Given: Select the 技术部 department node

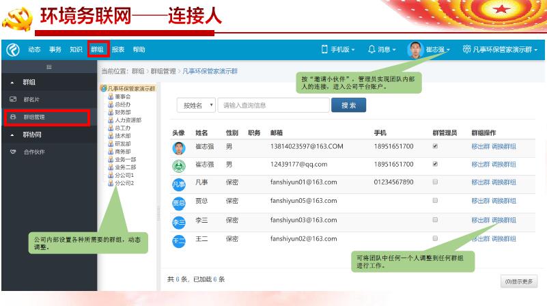Looking at the screenshot, I should [123, 135].
